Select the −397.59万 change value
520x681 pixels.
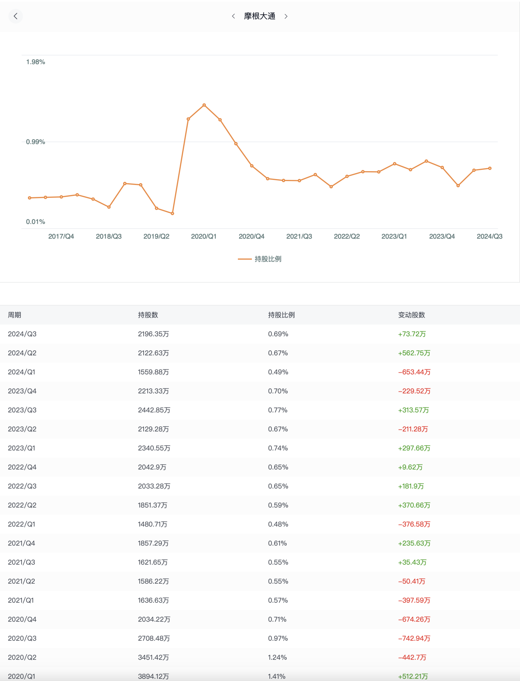[x=414, y=600]
